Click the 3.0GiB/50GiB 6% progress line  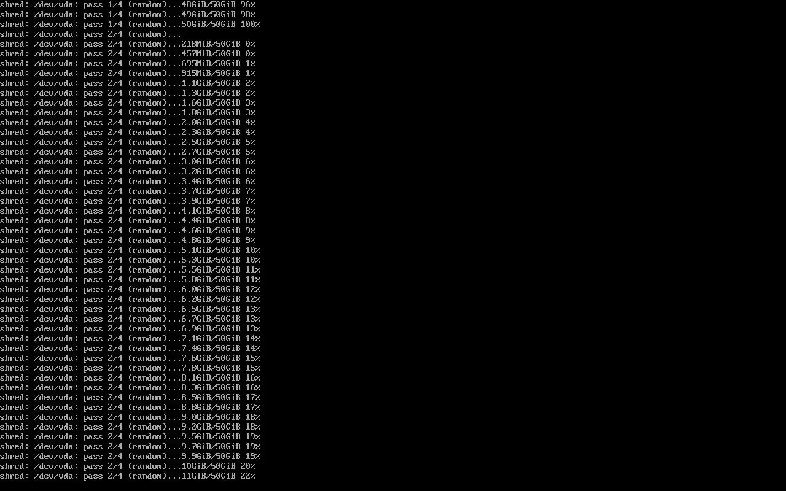coord(128,162)
